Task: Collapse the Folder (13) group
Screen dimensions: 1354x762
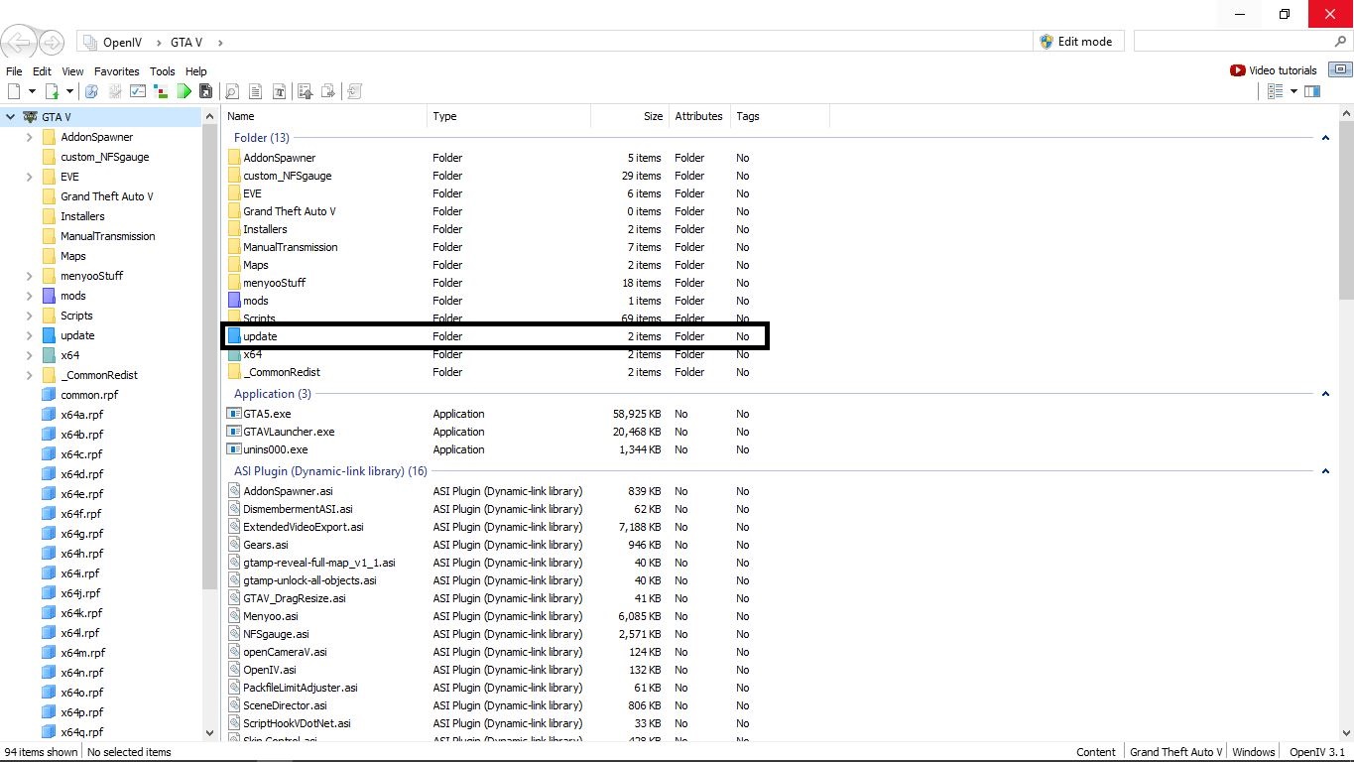Action: point(1326,138)
